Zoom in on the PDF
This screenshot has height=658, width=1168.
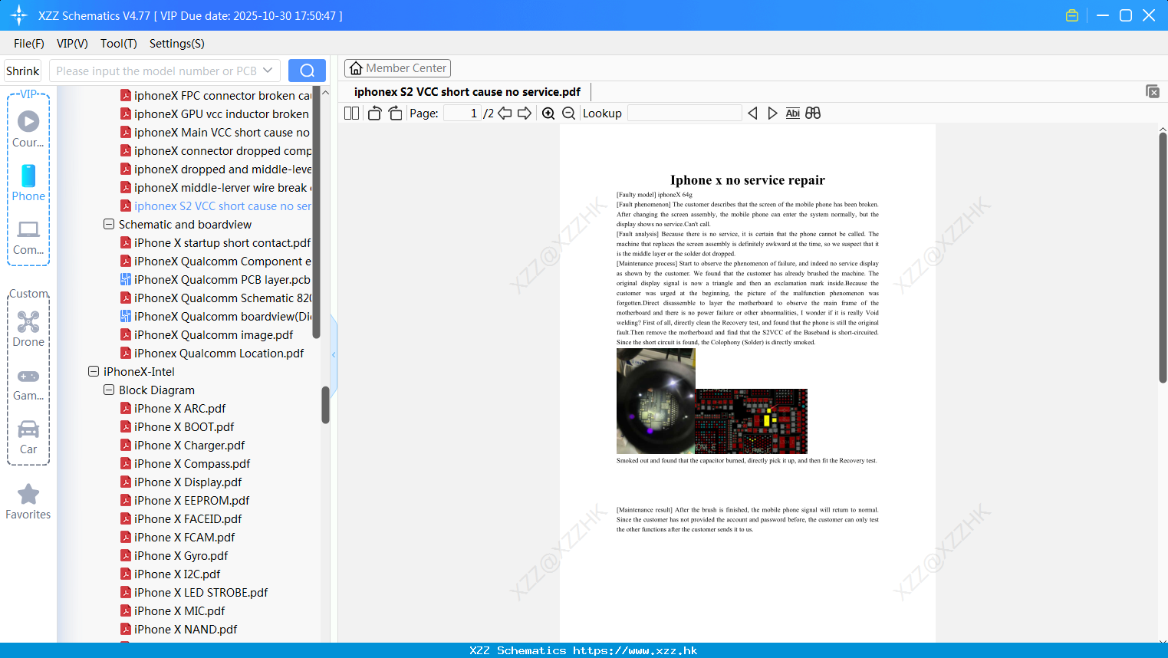[x=548, y=113]
